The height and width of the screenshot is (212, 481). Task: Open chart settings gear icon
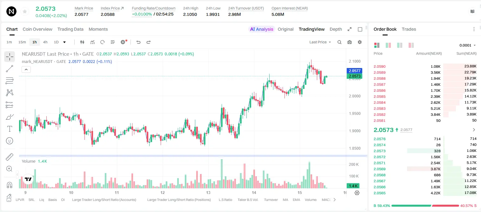pos(360,42)
